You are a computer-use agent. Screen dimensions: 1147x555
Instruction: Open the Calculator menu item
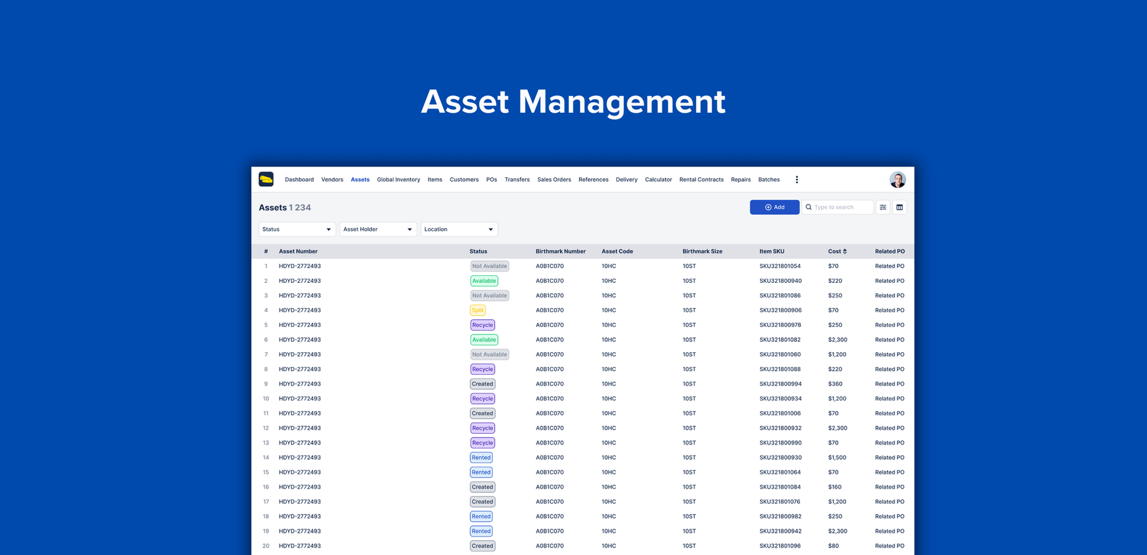(x=658, y=180)
